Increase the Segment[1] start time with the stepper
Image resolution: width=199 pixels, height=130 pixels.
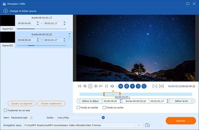click(38, 22)
